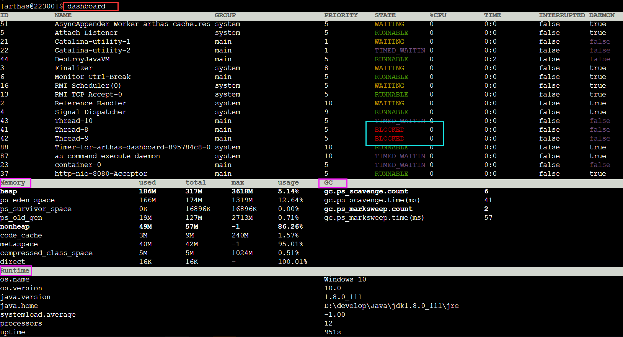Click the DAEMON column header
This screenshot has width=623, height=337.
(x=602, y=15)
